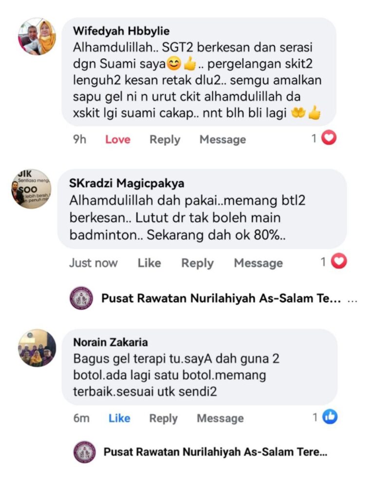This screenshot has height=498, width=374.
Task: Toggle Love reaction on Wifedyah's comment
Action: pyautogui.click(x=118, y=140)
